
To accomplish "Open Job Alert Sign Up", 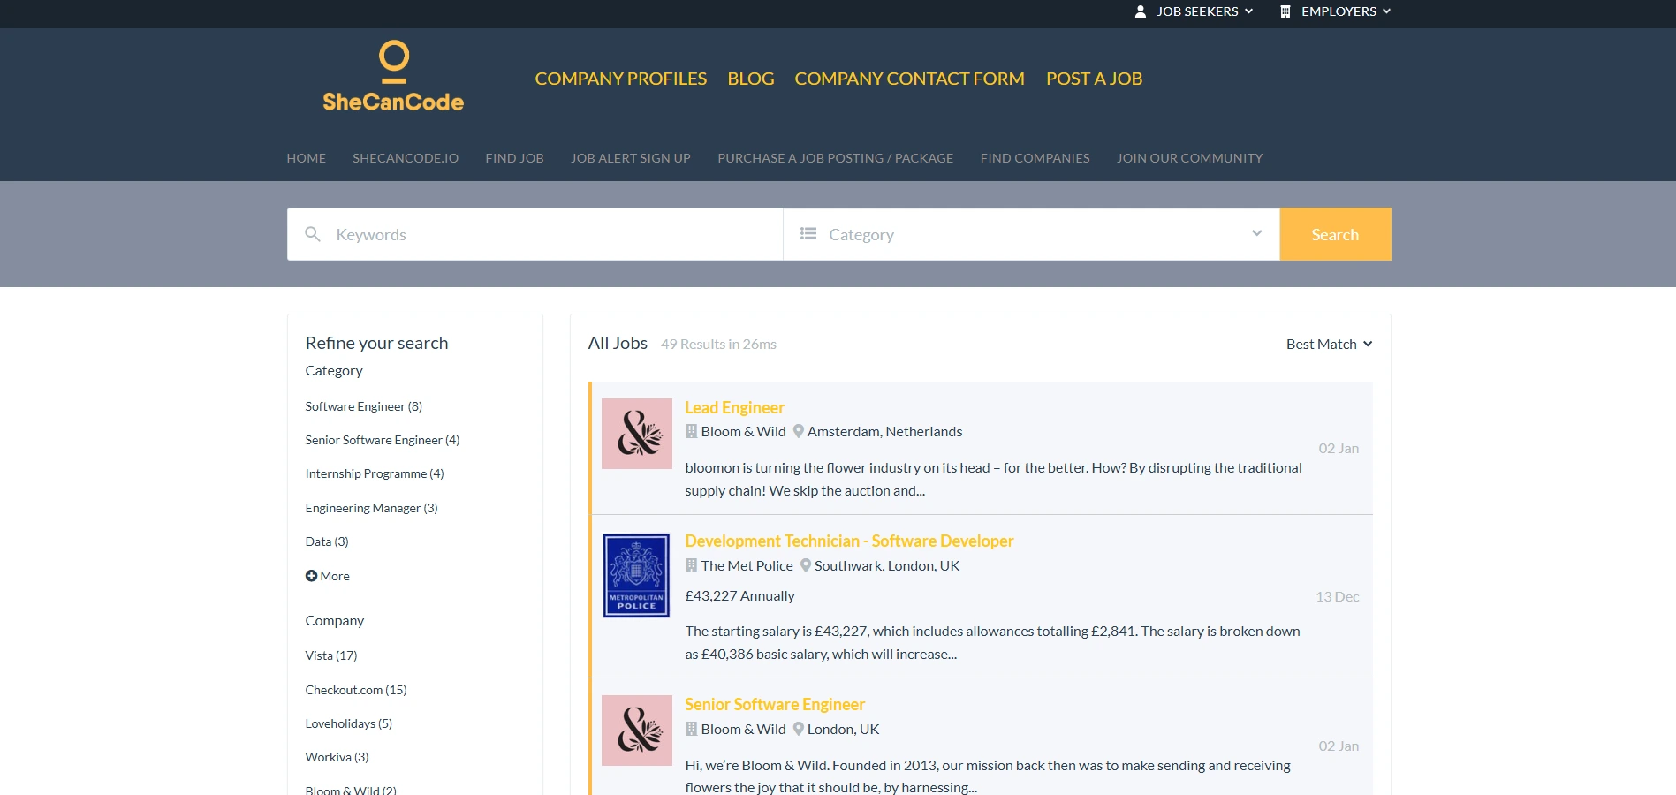I will click(631, 158).
